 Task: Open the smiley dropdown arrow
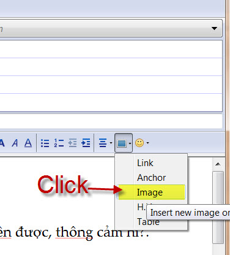[147, 143]
